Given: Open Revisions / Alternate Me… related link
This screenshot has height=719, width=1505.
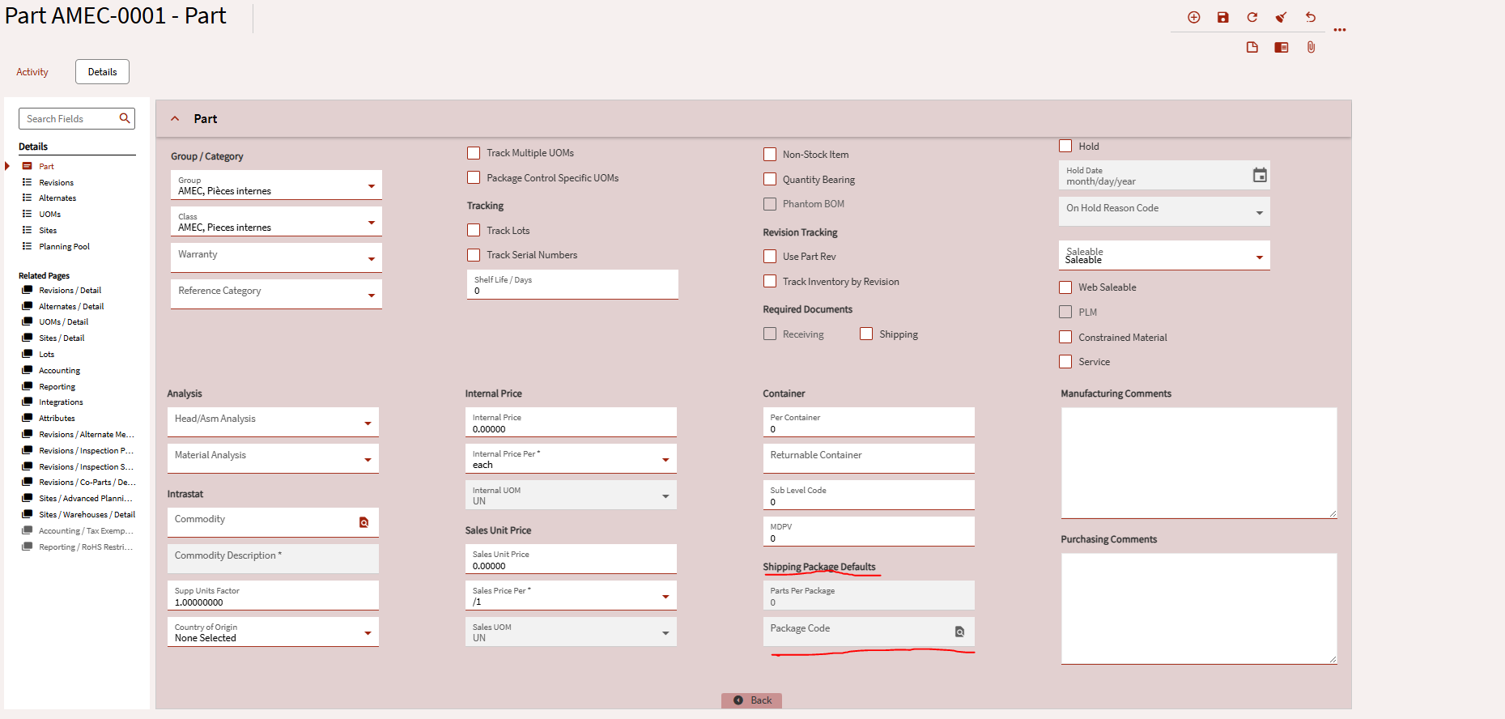Looking at the screenshot, I should [87, 434].
